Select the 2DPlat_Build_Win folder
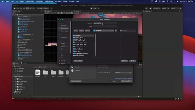Screen dimensions: 195x110 (83, 44)
